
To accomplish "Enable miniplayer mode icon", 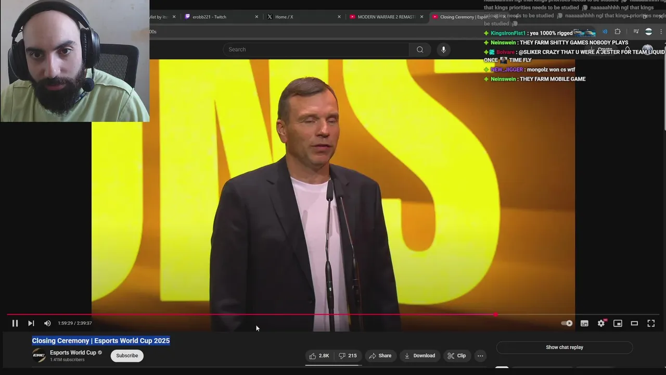I will [x=618, y=323].
